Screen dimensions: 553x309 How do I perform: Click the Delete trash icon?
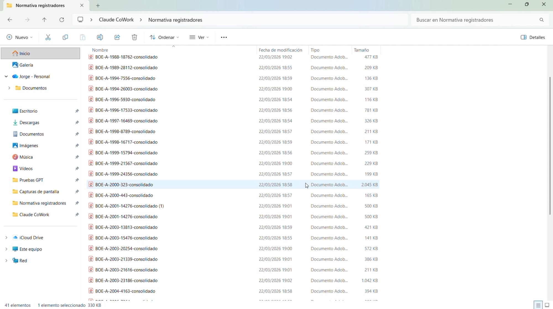134,37
